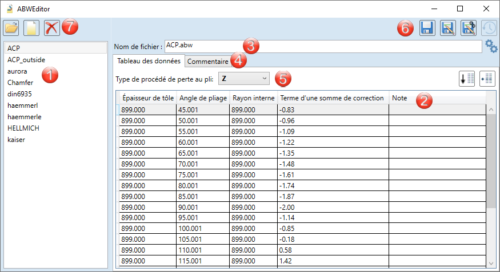Select ACP in the file list
Viewport: 500px width, 272px height.
pyautogui.click(x=56, y=48)
